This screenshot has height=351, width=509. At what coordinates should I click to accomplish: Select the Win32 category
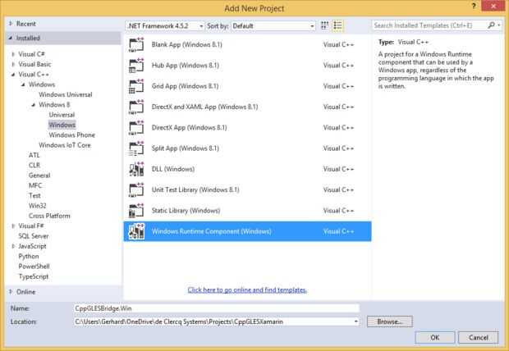(37, 206)
